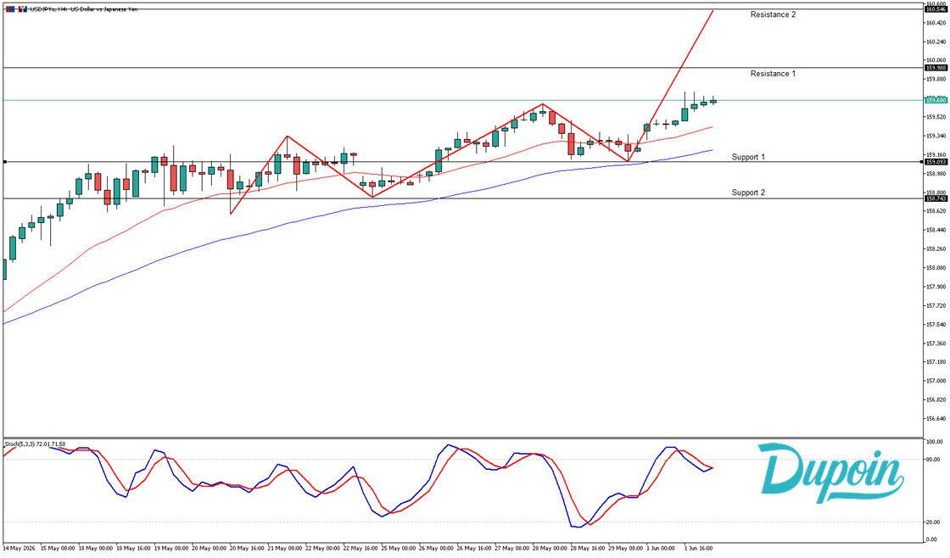
Task: Click the USDJPYu, H4 chart title text
Action: pos(84,9)
